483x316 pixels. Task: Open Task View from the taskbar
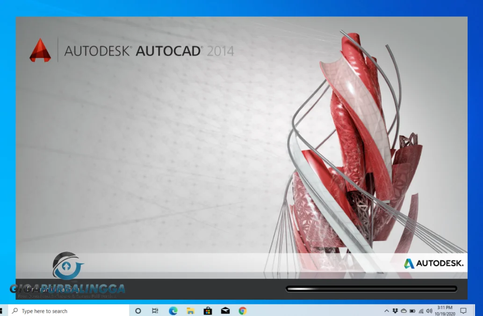click(155, 311)
